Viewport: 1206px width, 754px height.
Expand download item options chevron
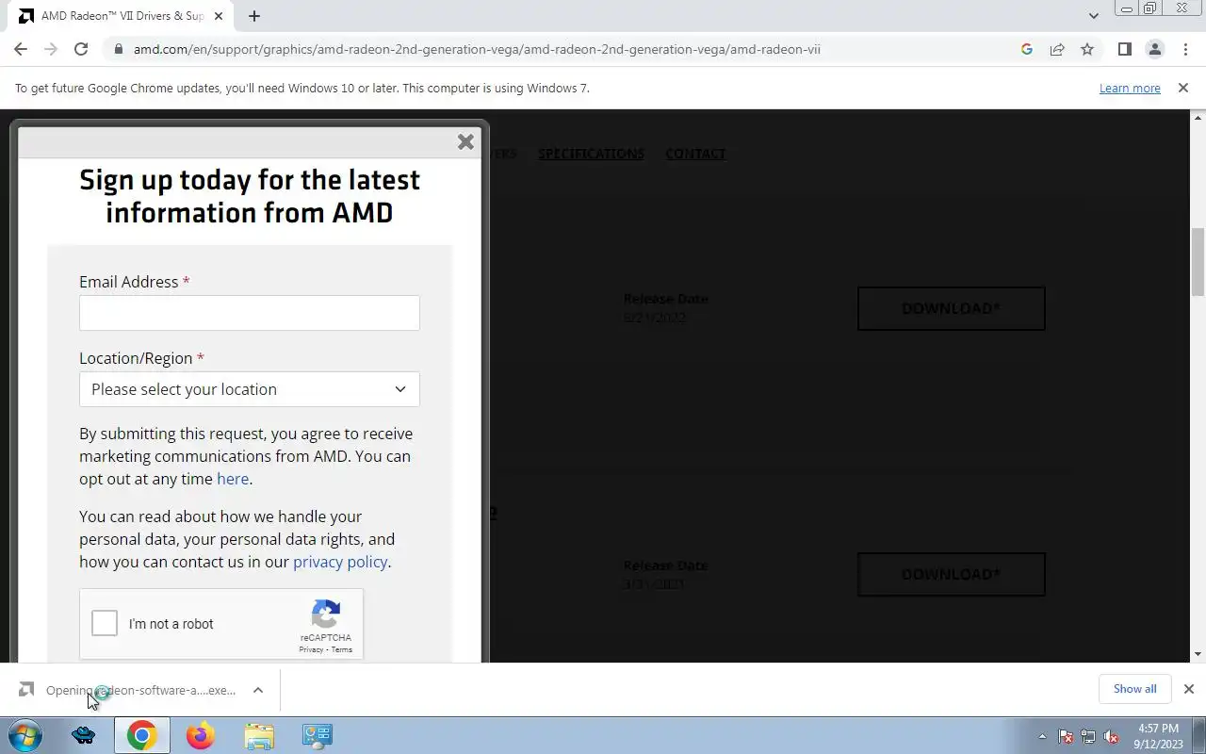[258, 690]
